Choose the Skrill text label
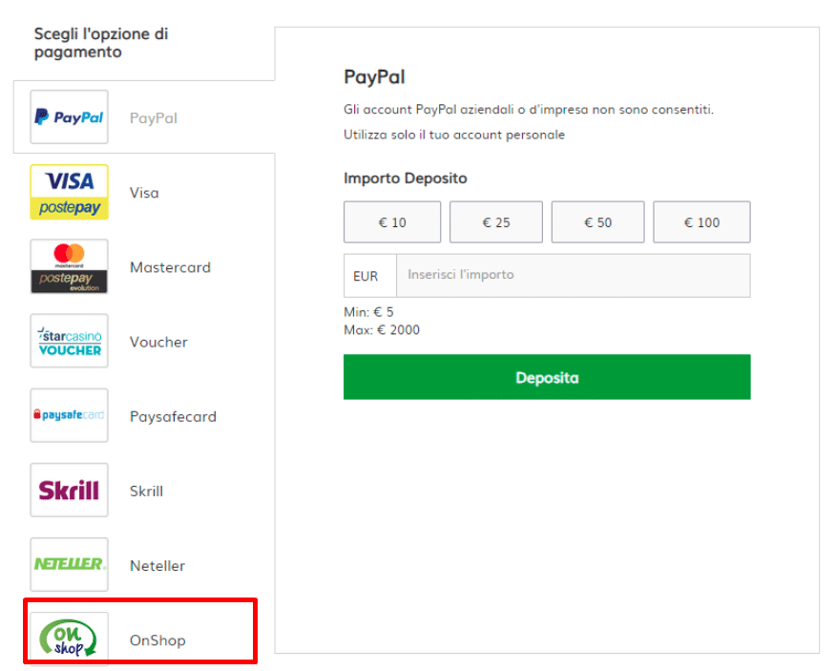 146,491
